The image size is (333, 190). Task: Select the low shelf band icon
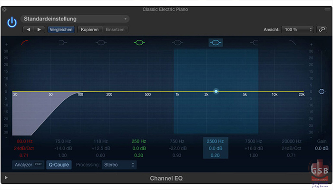click(x=62, y=43)
